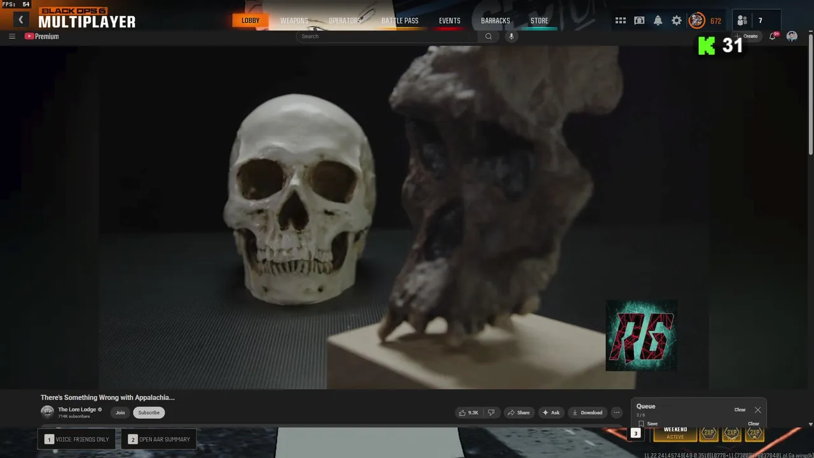The image size is (814, 458).
Task: Click the COD points balance 672
Action: (715, 21)
